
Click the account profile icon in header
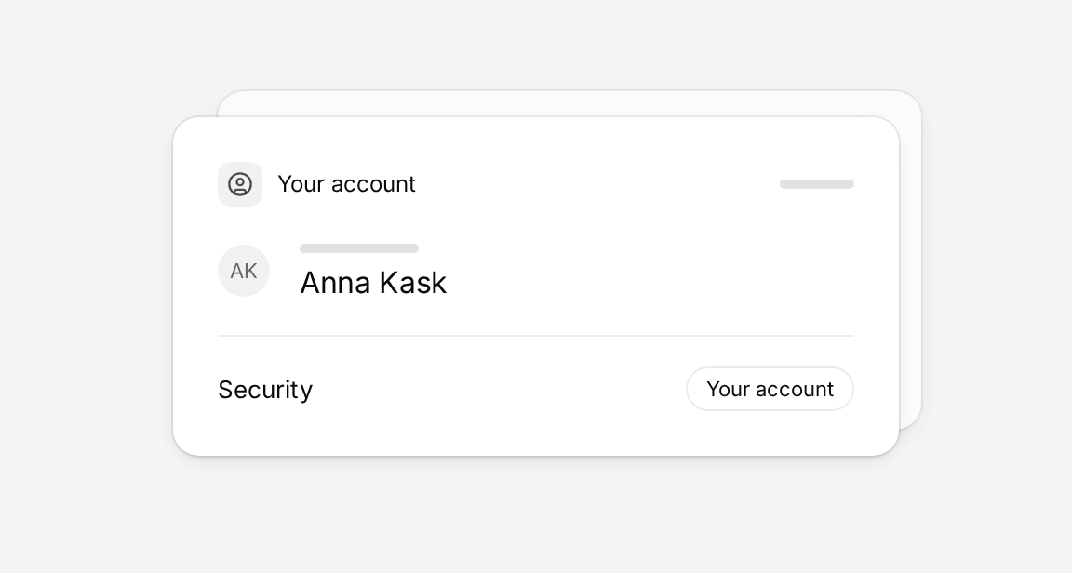240,184
